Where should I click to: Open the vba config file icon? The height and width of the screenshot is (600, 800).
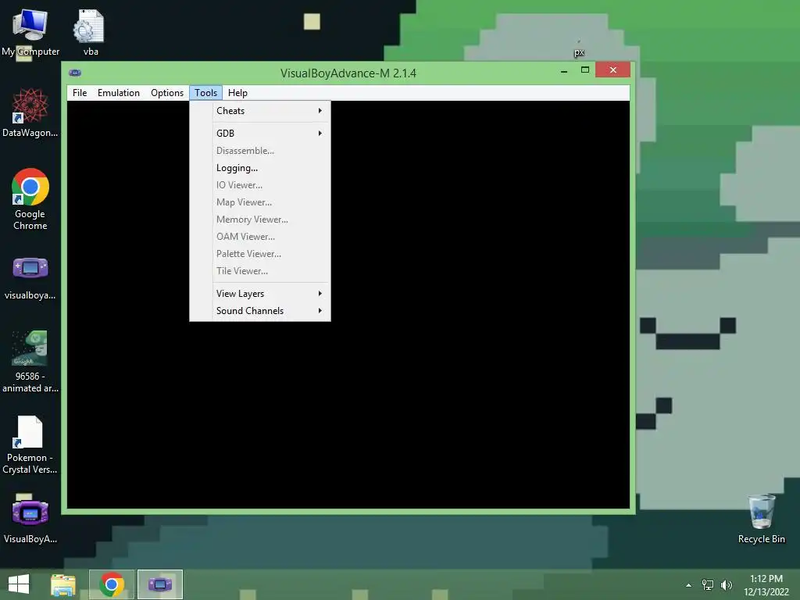[90, 32]
